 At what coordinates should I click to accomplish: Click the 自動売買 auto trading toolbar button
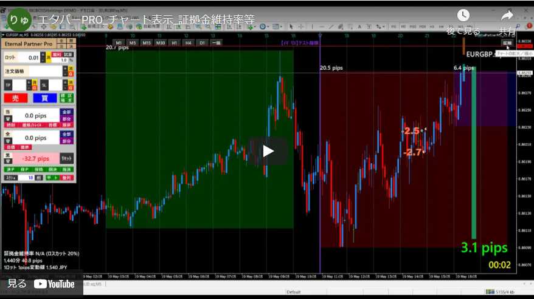click(x=148, y=27)
